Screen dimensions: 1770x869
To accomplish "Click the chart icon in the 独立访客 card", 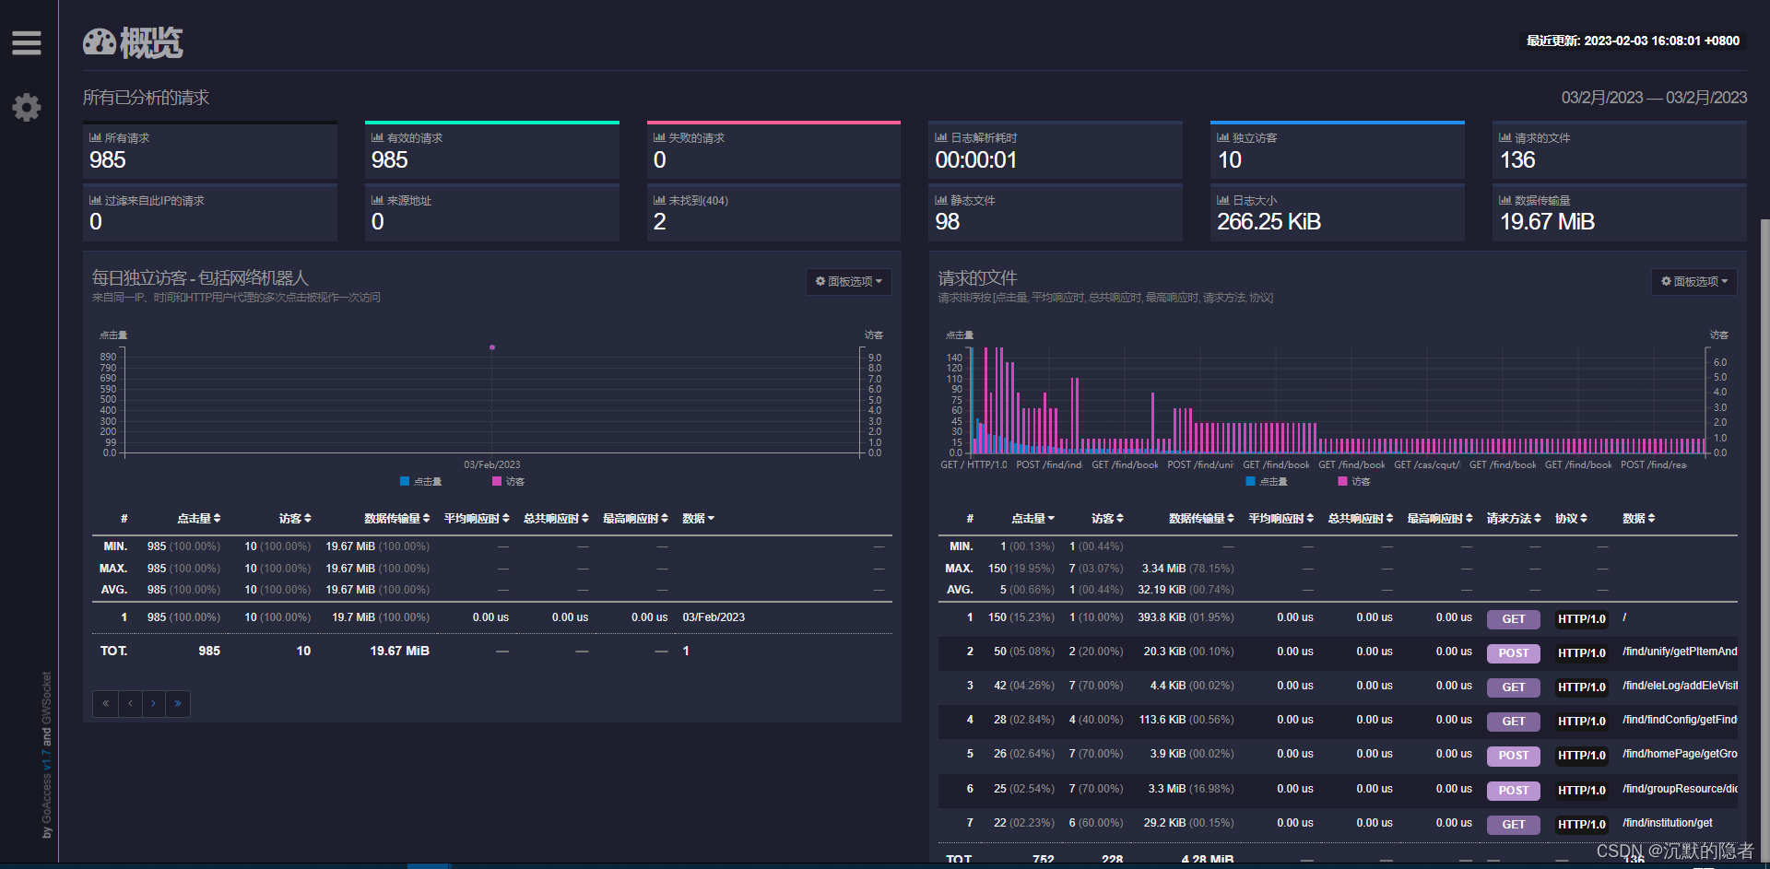I will (1222, 136).
